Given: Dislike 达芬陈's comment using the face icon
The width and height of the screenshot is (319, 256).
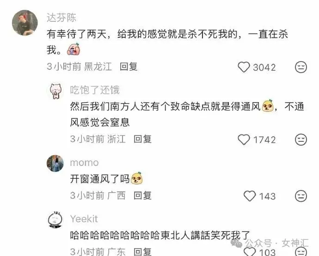Looking at the screenshot, I should pyautogui.click(x=301, y=67).
